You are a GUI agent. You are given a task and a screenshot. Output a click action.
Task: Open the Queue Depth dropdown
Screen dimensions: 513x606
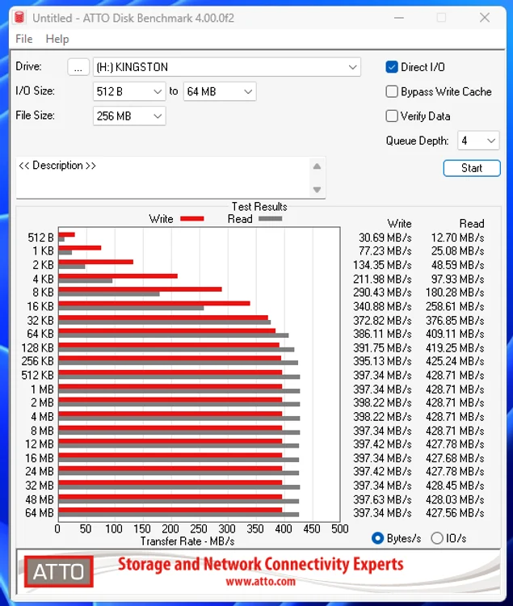pyautogui.click(x=478, y=141)
